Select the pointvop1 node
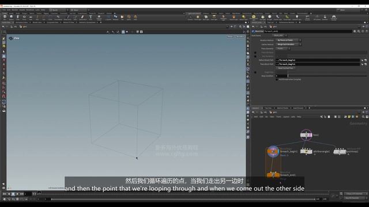Viewport: 369px width, 207px height. [x=340, y=152]
